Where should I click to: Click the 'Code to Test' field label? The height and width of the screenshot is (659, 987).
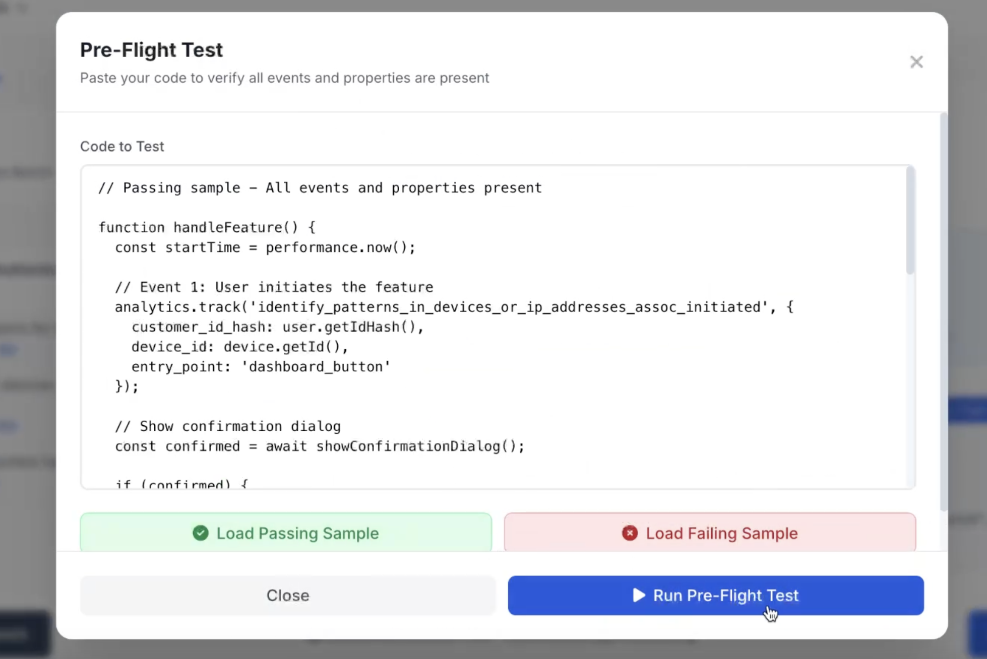(x=122, y=146)
